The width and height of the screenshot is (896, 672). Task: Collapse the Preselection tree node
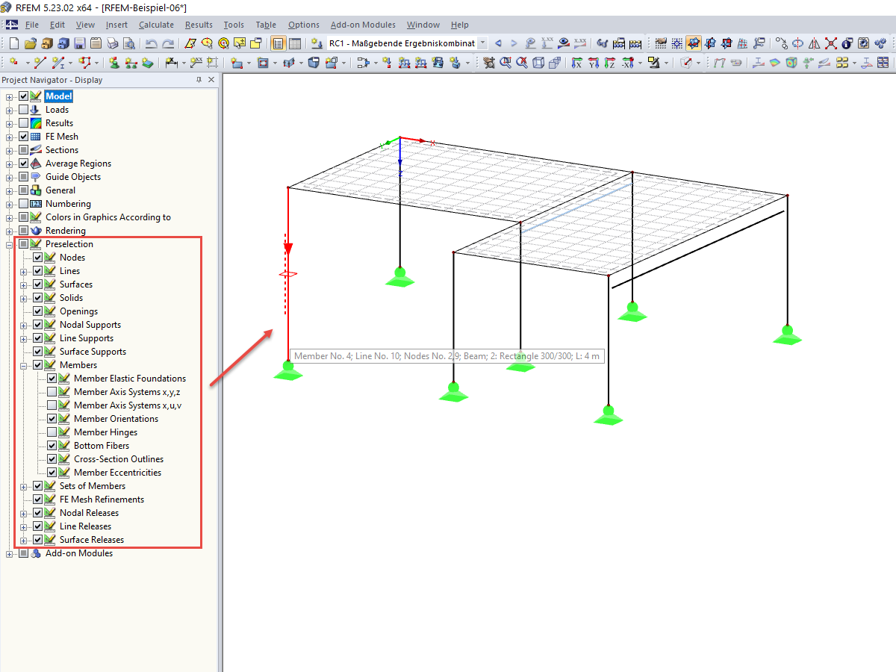(10, 244)
